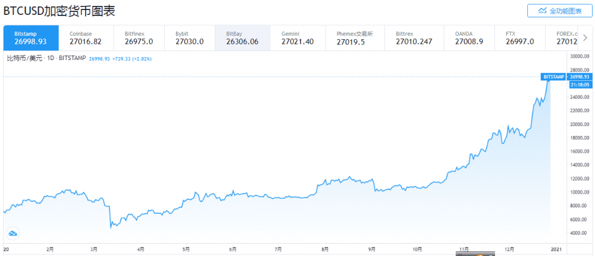595x256 pixels.
Task: Select the Phemex交易所 tab
Action: click(x=355, y=38)
